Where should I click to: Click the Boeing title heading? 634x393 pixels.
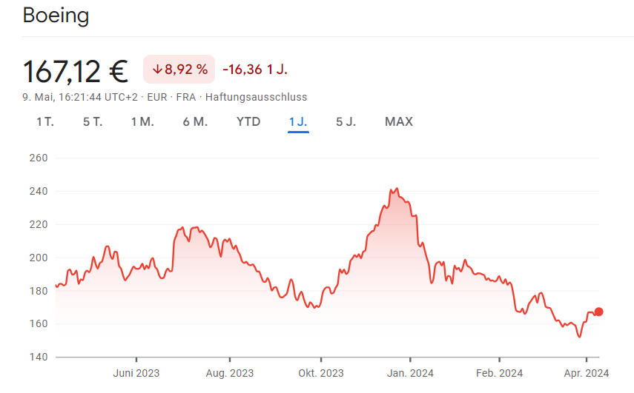coord(56,16)
